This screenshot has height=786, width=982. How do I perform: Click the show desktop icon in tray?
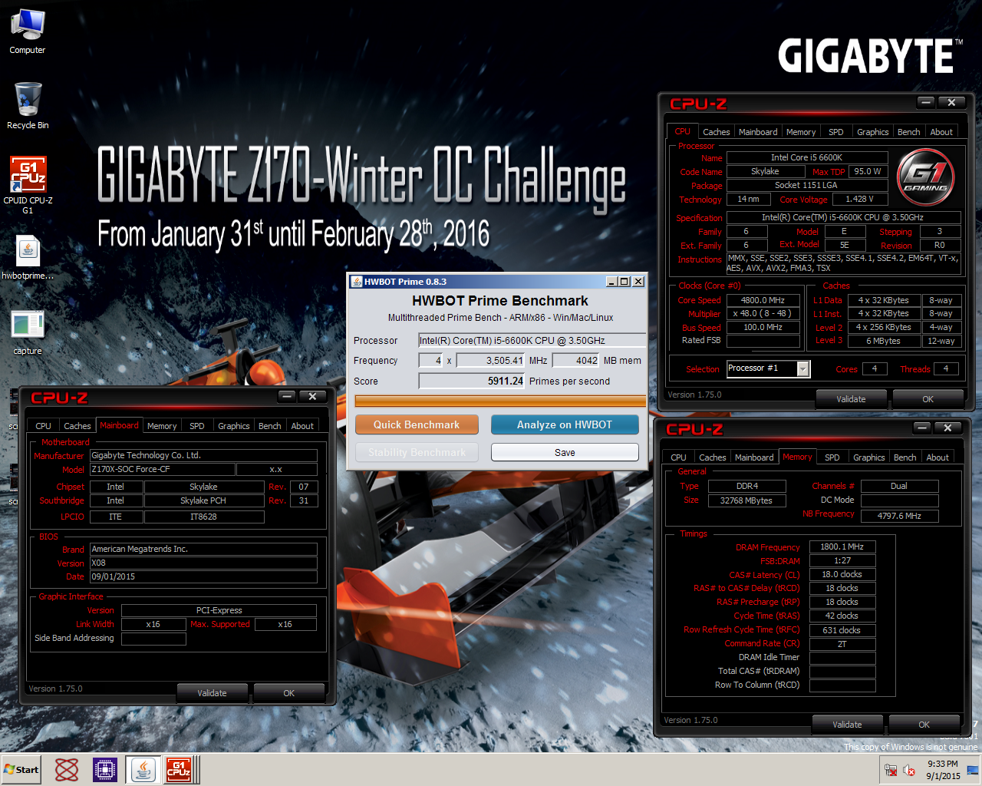[x=973, y=770]
